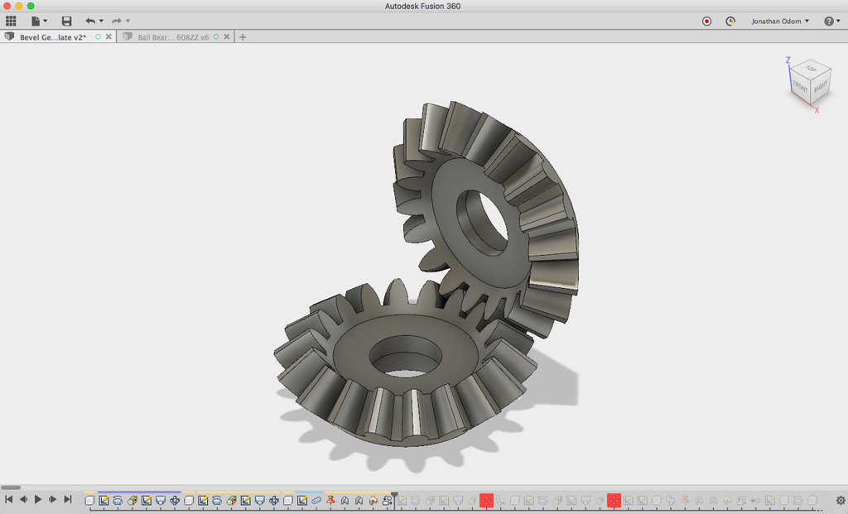The image size is (848, 514).
Task: Undo the last action
Action: tap(89, 21)
